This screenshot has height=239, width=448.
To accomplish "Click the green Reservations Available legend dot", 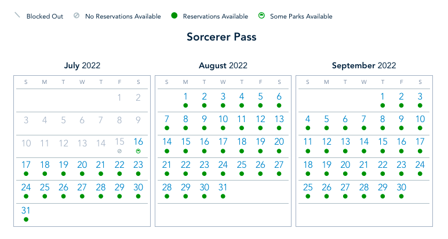I will pos(174,16).
